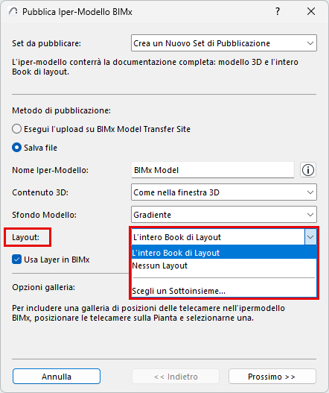The image size is (329, 393).
Task: Close the Pubblica Iper-Modello BIMx dialog
Action: [311, 11]
